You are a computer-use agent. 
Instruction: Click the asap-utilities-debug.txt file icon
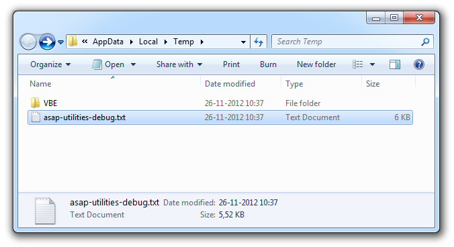[x=36, y=117]
